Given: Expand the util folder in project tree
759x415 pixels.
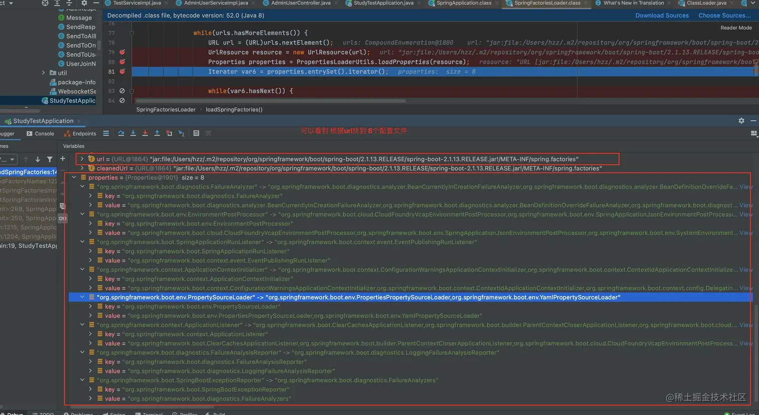Looking at the screenshot, I should 44,73.
